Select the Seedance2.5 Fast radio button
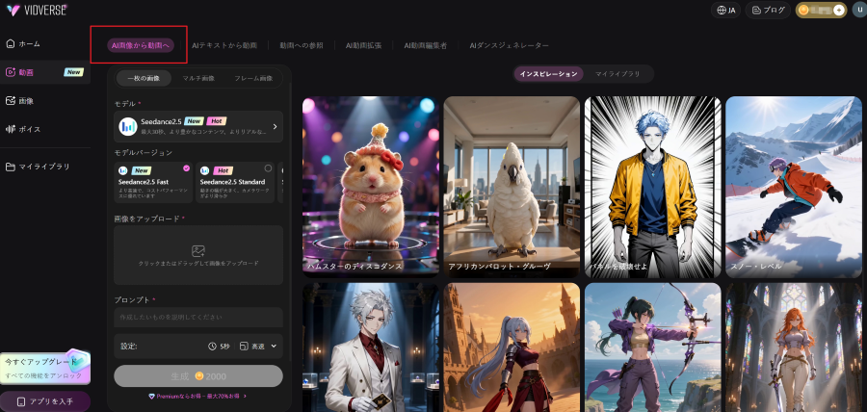 (186, 167)
